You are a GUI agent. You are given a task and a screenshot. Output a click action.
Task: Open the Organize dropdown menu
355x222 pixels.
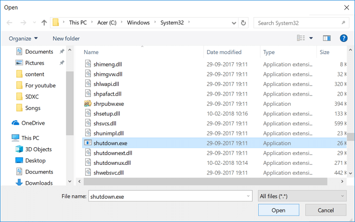pyautogui.click(x=23, y=38)
